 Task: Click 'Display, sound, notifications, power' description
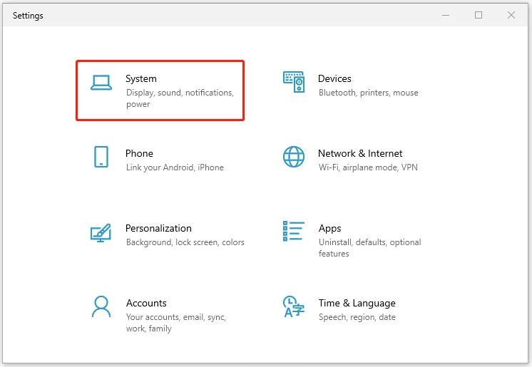(x=180, y=98)
